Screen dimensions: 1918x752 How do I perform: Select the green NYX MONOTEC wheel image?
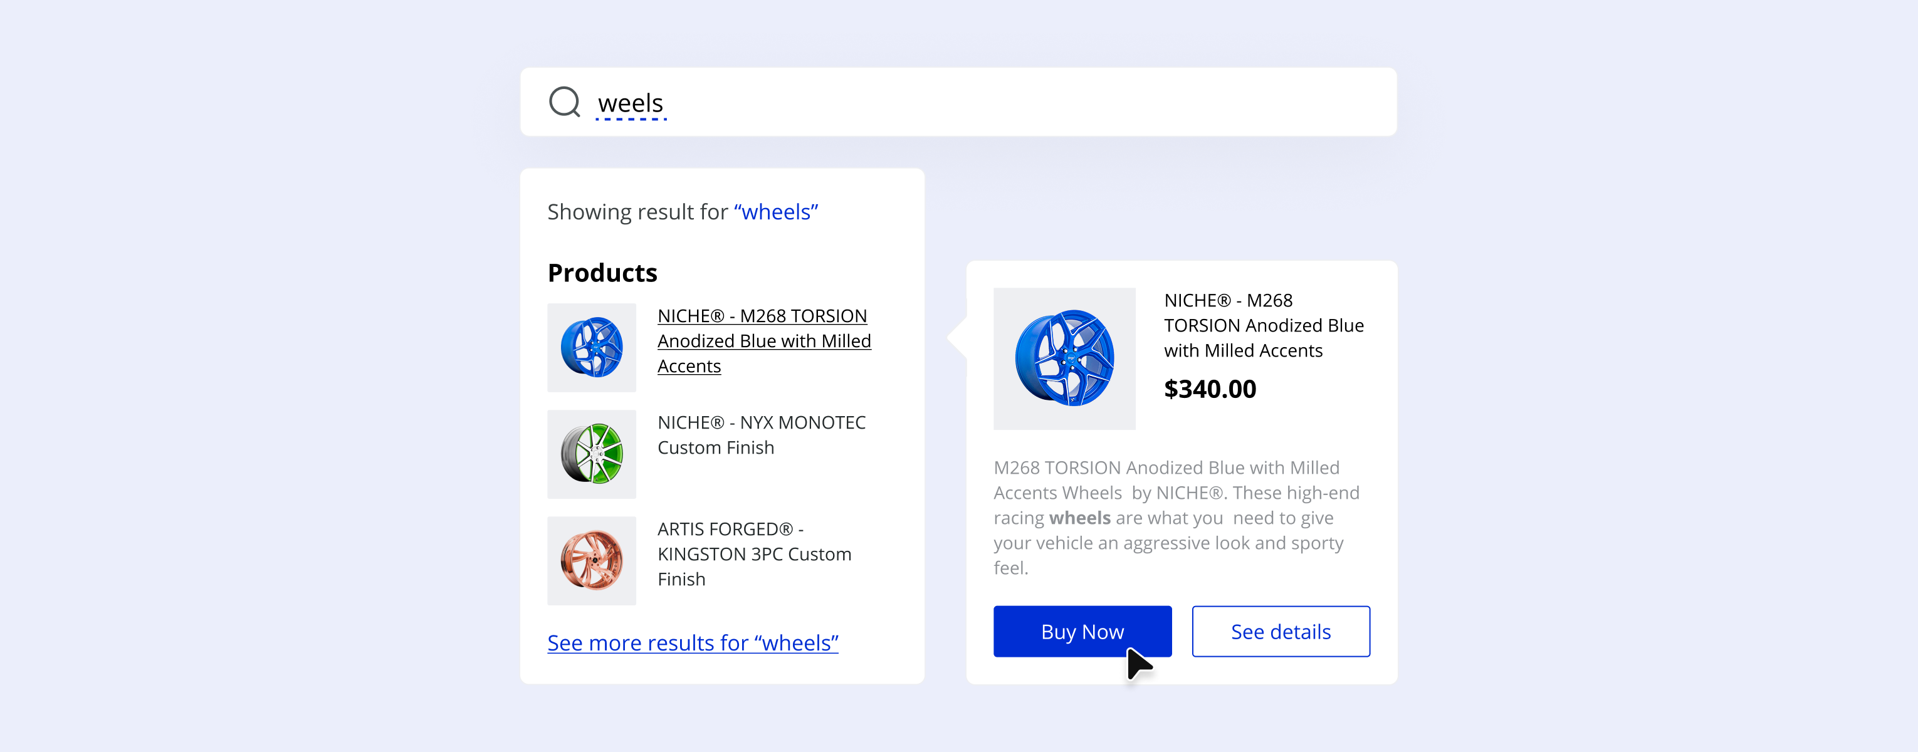pos(591,454)
